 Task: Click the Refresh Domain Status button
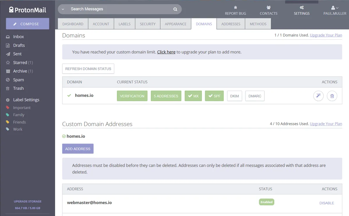coord(88,69)
